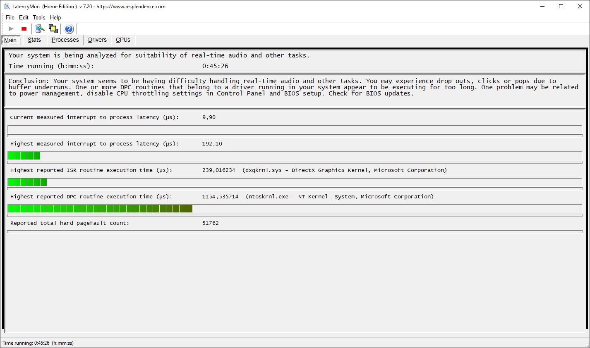
Task: Click DPC time value 1154,535714
Action: click(220, 197)
